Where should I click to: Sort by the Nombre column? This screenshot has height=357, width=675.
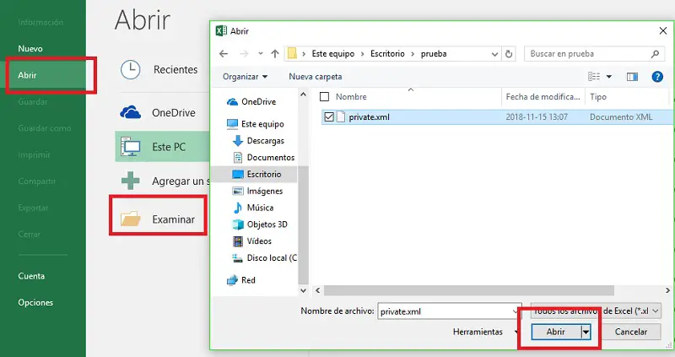[351, 97]
